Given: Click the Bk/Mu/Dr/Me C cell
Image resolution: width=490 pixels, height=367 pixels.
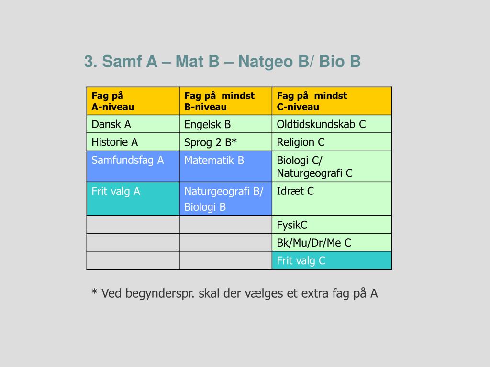Looking at the screenshot, I should [x=332, y=242].
